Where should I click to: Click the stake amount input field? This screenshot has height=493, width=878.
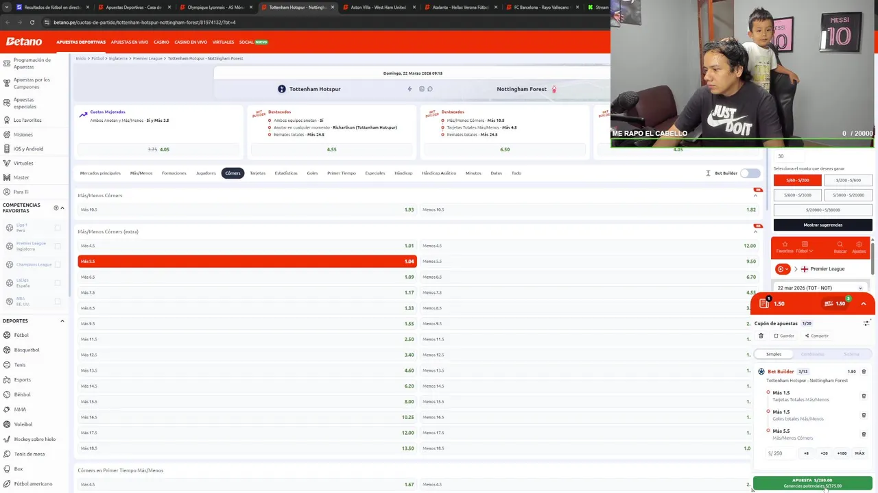pos(782,453)
